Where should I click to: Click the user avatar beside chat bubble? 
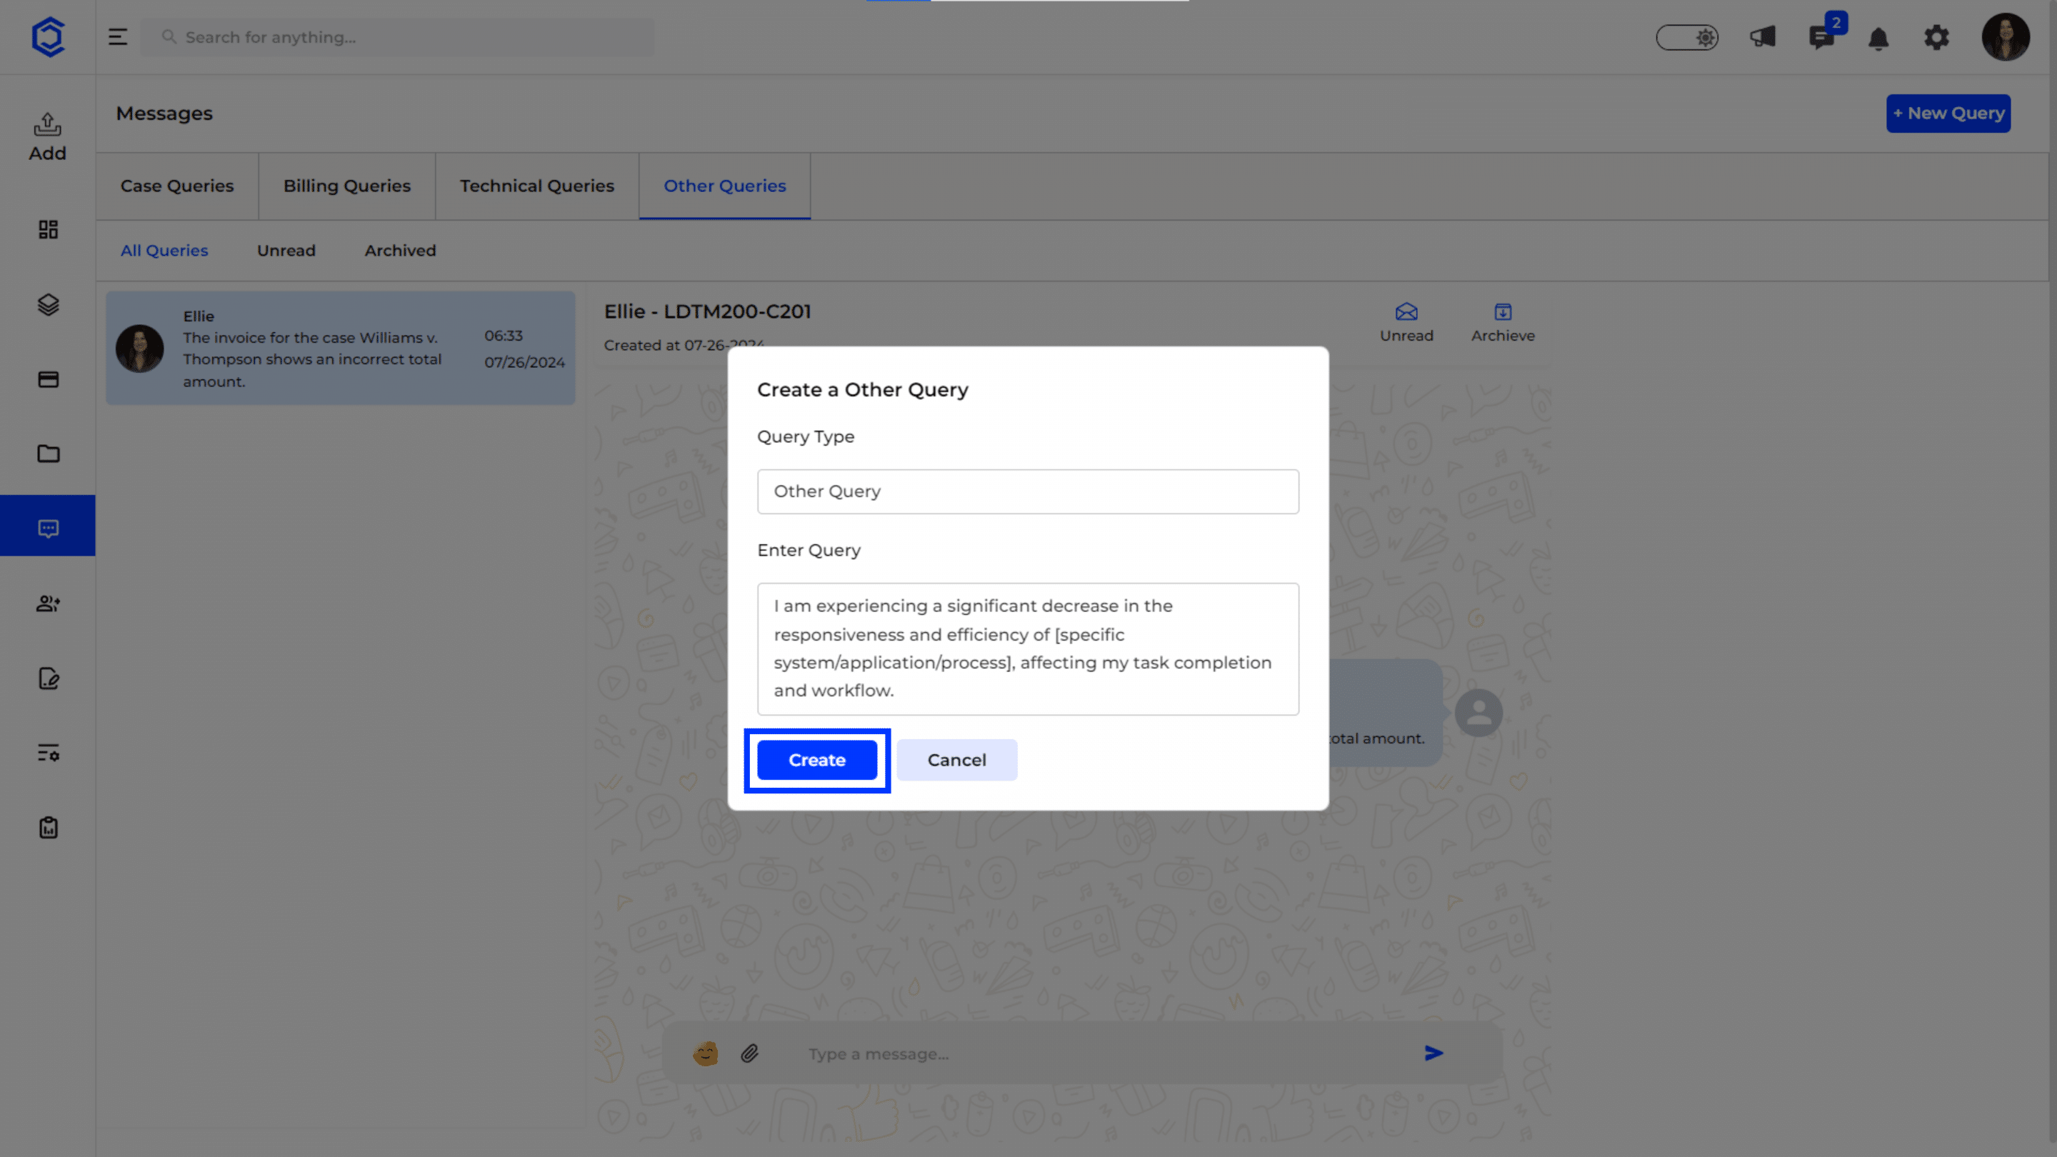pos(1478,712)
